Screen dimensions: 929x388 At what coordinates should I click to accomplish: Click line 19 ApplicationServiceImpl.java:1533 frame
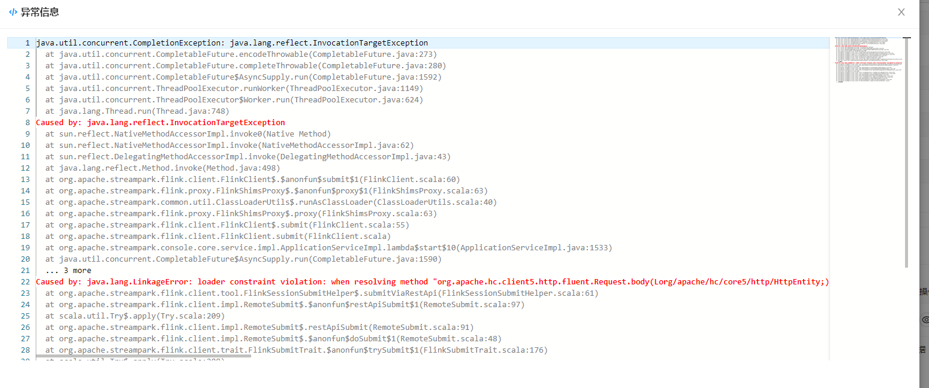[x=328, y=248]
